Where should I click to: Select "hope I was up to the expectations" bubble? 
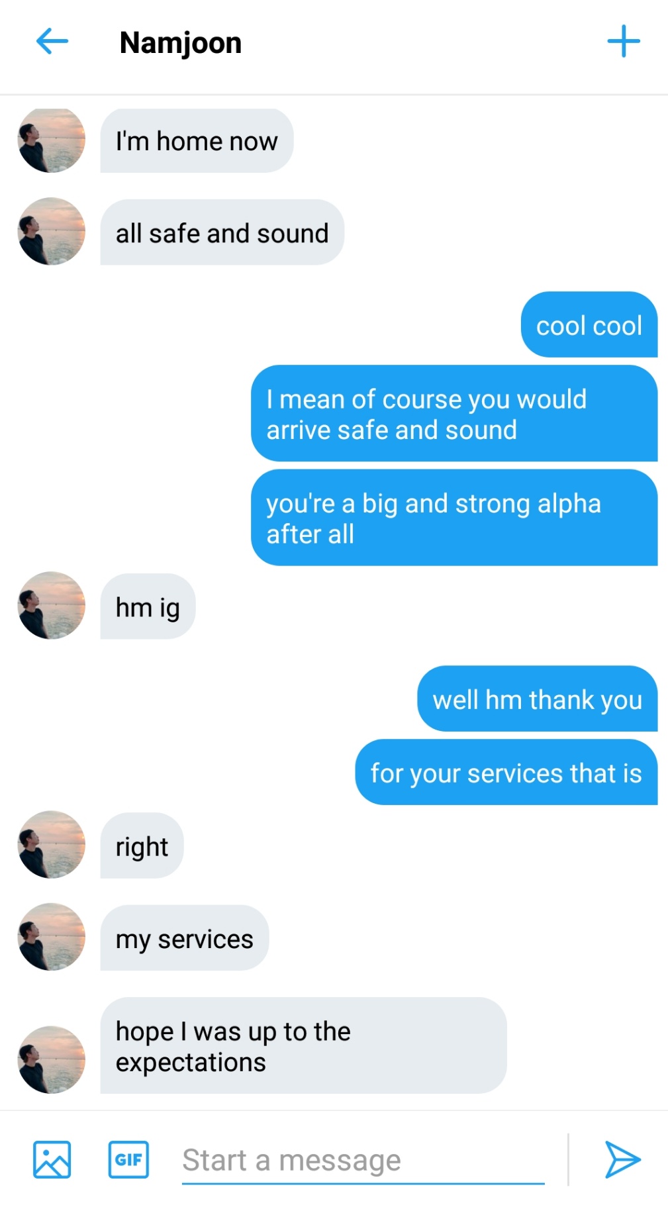(x=304, y=1045)
